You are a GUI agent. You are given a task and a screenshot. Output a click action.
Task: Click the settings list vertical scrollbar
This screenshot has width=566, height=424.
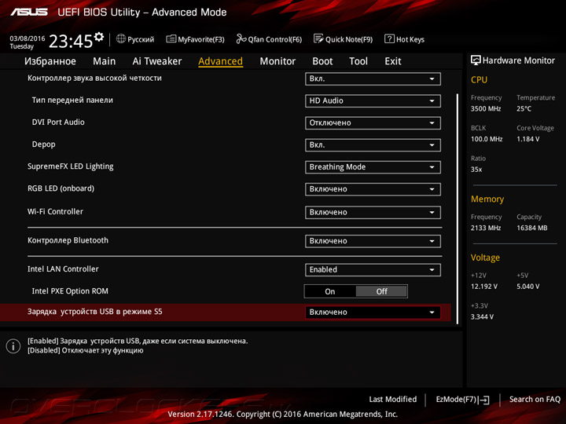pos(458,209)
